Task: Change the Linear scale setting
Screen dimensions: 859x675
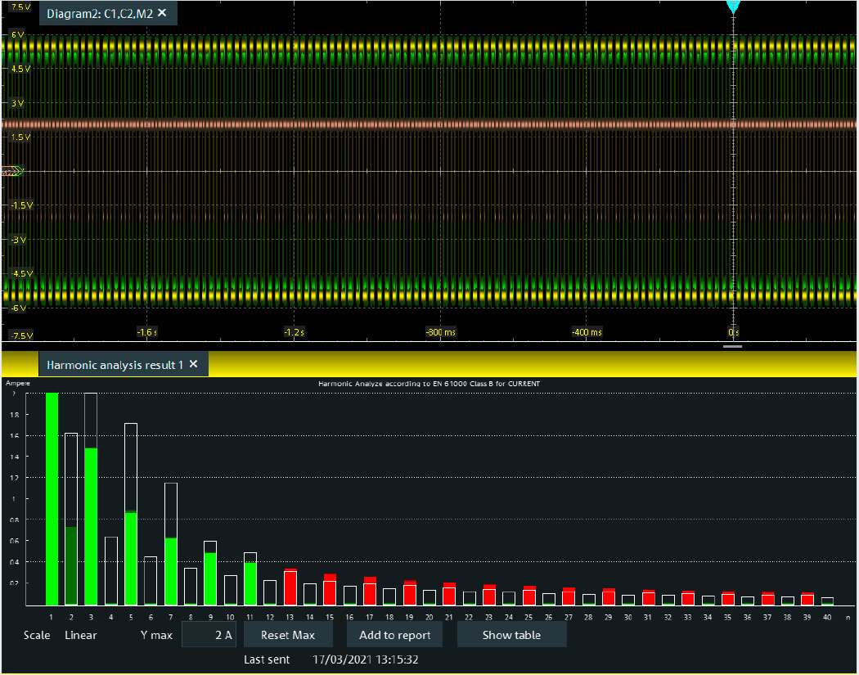Action: point(80,634)
